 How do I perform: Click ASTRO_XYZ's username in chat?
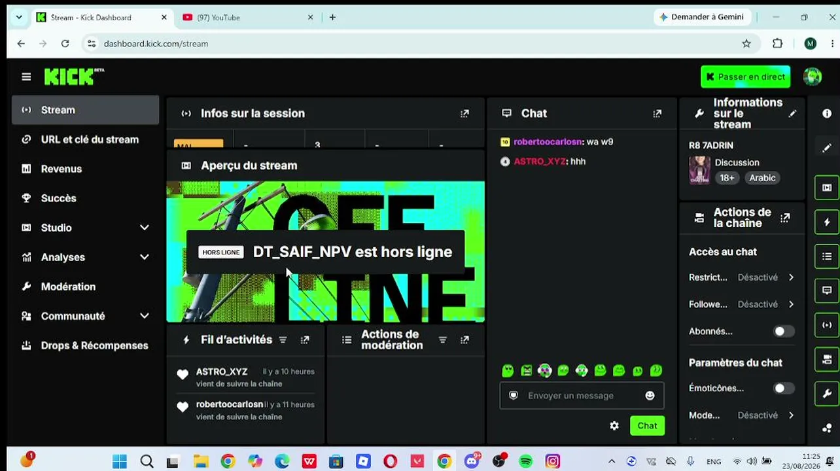tap(540, 162)
